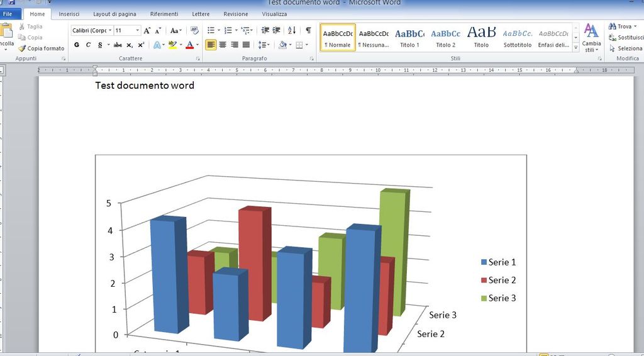Viewport: 644px width, 356px height.
Task: Switch to the Revisione tab
Action: pyautogui.click(x=236, y=14)
